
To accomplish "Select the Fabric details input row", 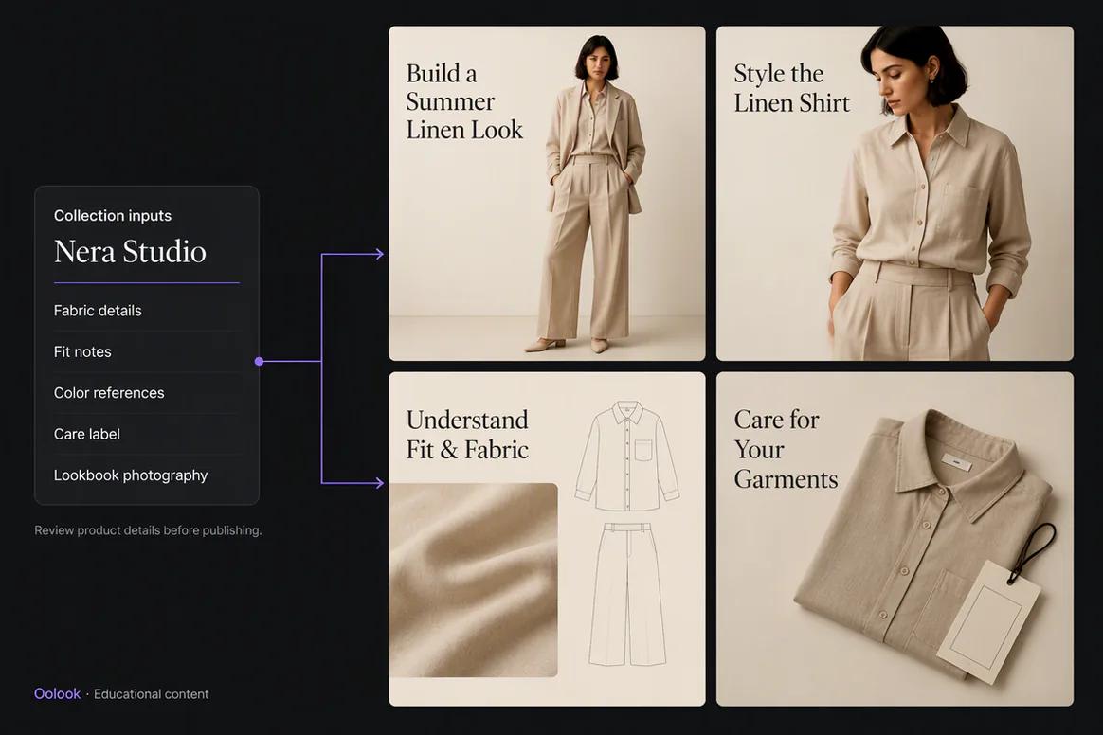I will (x=146, y=310).
